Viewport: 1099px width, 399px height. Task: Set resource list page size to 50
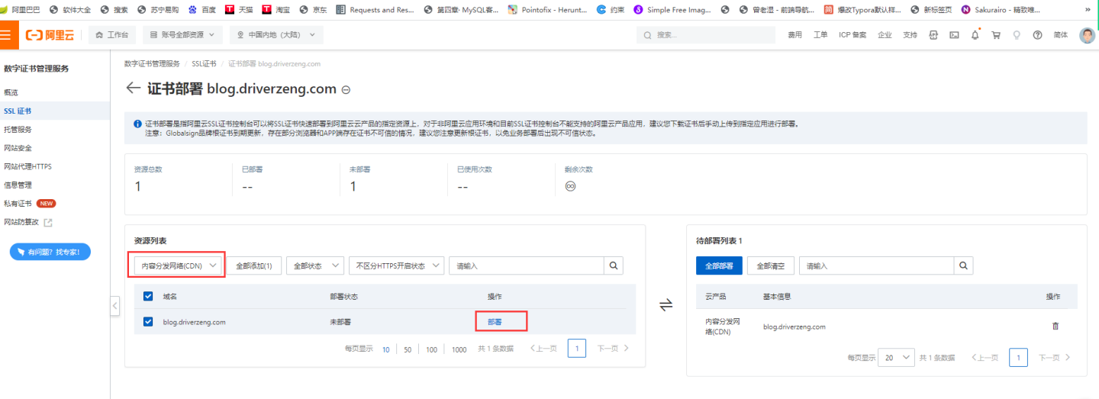pyautogui.click(x=408, y=349)
